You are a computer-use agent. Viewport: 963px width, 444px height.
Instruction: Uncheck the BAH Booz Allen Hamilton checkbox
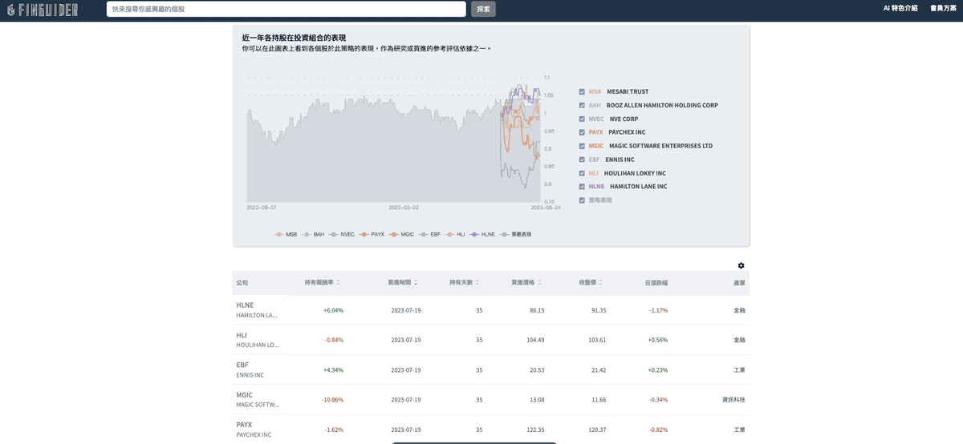coord(582,105)
